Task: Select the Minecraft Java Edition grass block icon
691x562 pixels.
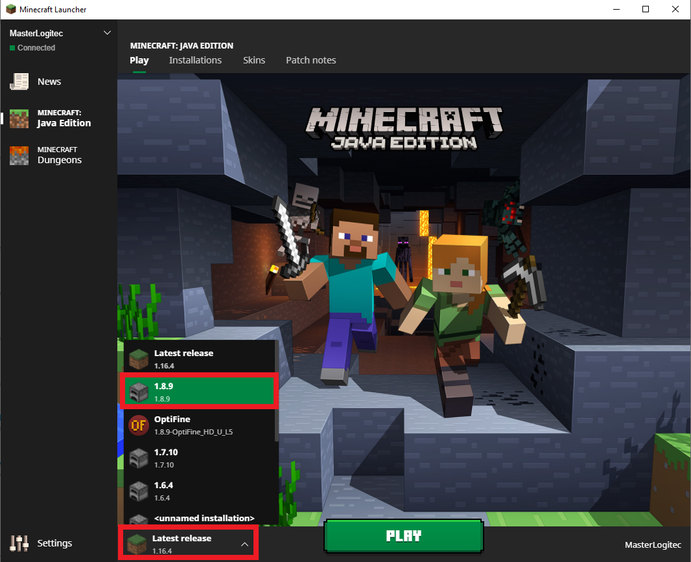Action: coord(19,118)
